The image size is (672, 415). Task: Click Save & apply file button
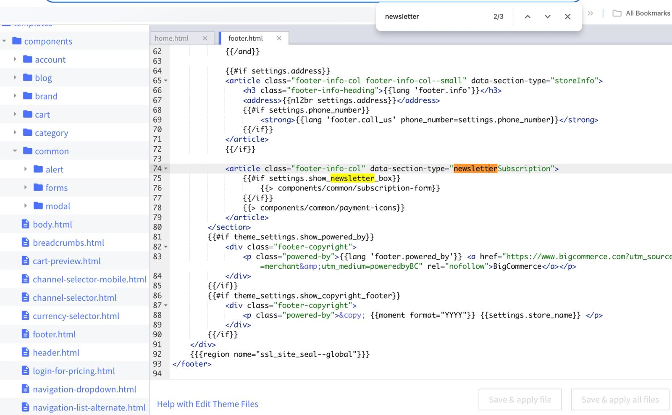(x=520, y=399)
